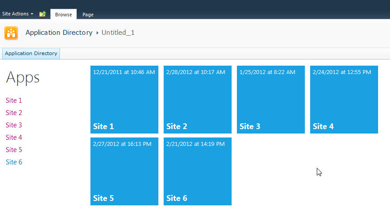The image size is (390, 219).
Task: Click the Site 4 tile
Action: coord(344,100)
